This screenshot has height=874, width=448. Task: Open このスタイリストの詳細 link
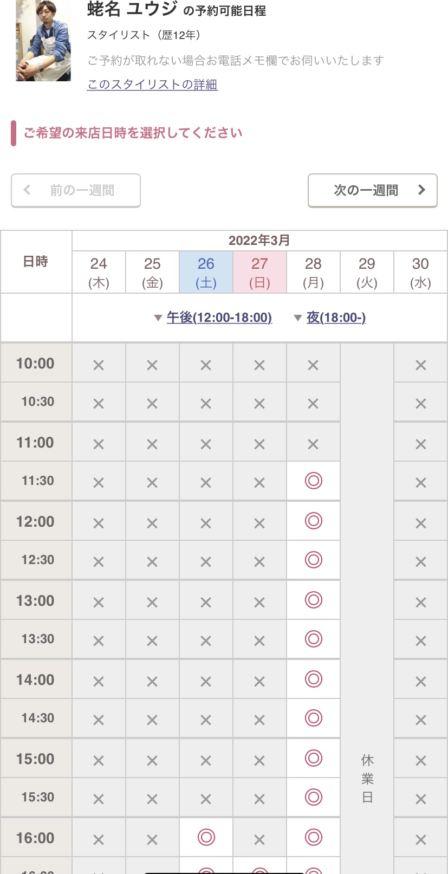(152, 85)
